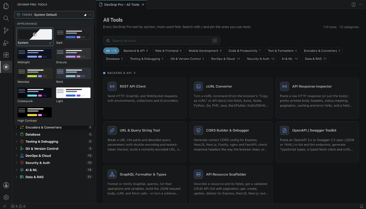Select the Nord theme option
The height and width of the screenshot is (209, 366).
tap(73, 76)
